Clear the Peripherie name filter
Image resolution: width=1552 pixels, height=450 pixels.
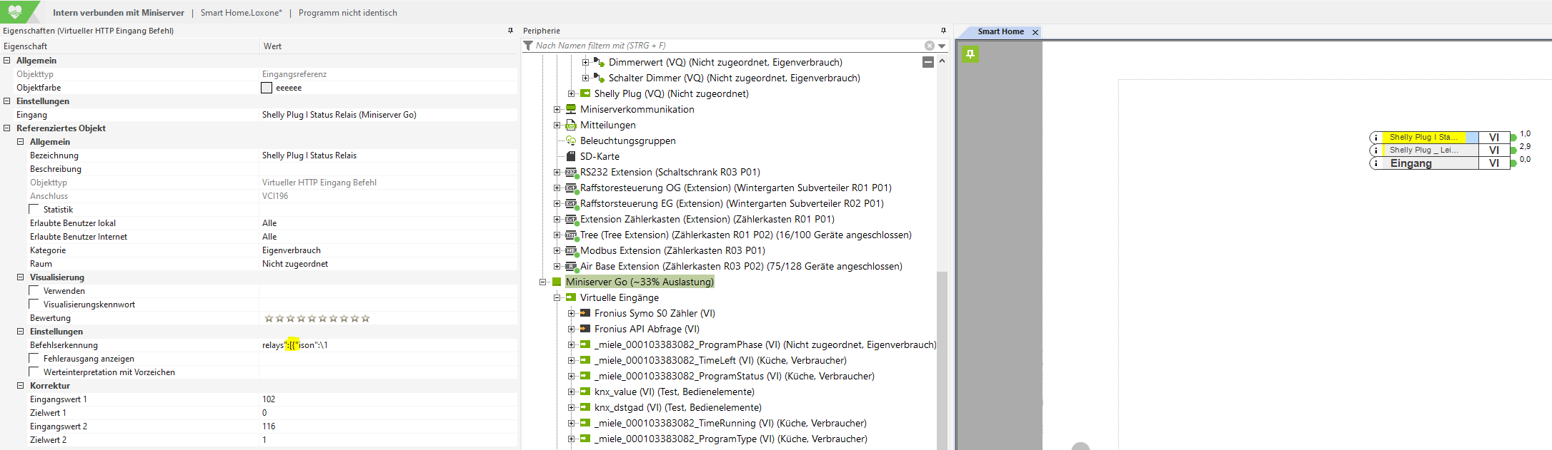[x=930, y=46]
